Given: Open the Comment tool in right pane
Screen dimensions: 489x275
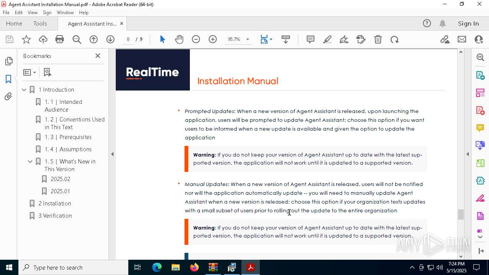Looking at the screenshot, I should (480, 128).
